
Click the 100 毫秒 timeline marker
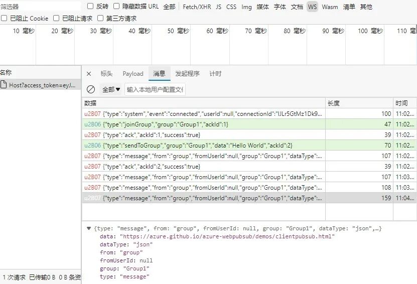tap(370, 31)
